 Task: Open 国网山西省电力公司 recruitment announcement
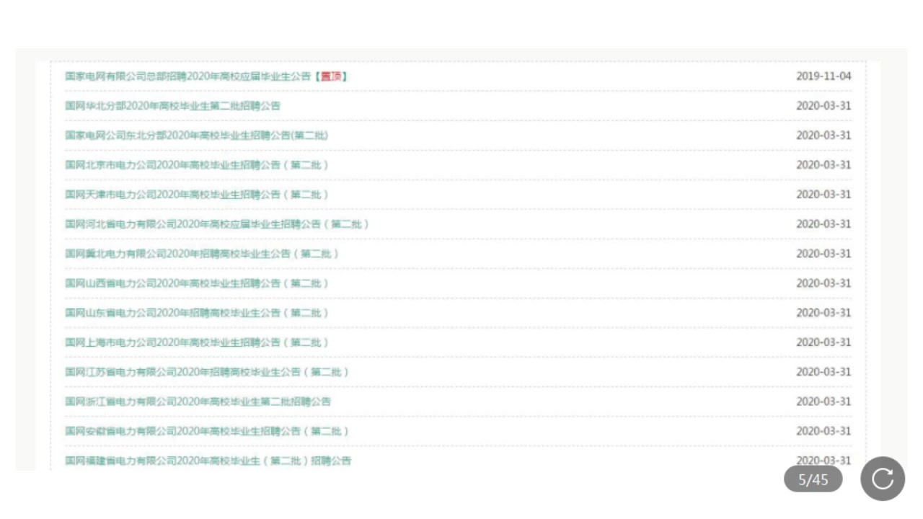tap(197, 283)
